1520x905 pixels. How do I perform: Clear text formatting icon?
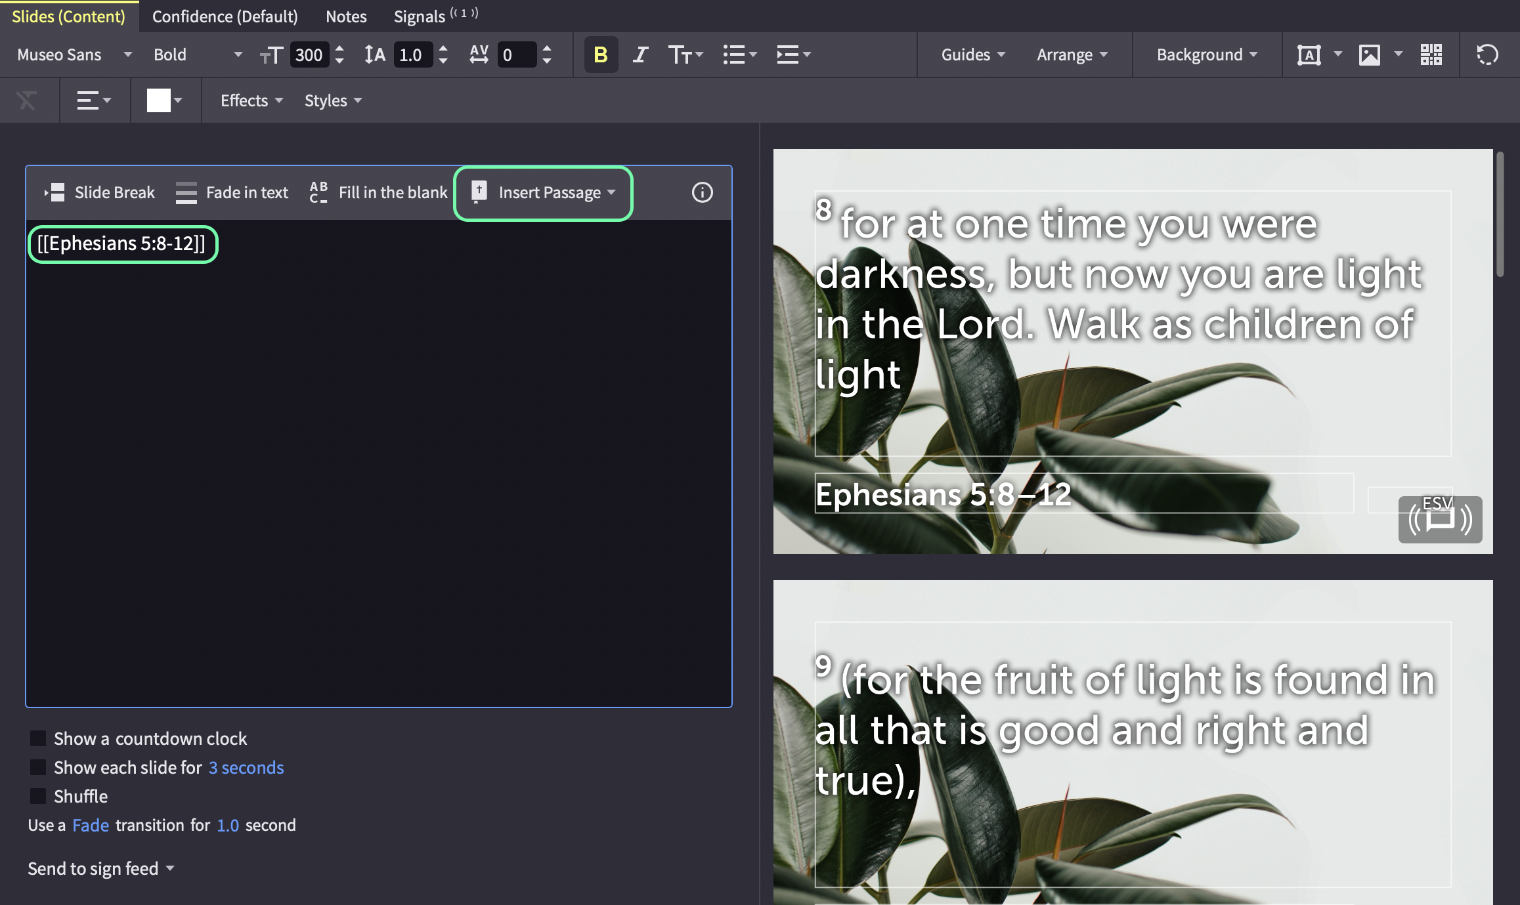(x=26, y=100)
